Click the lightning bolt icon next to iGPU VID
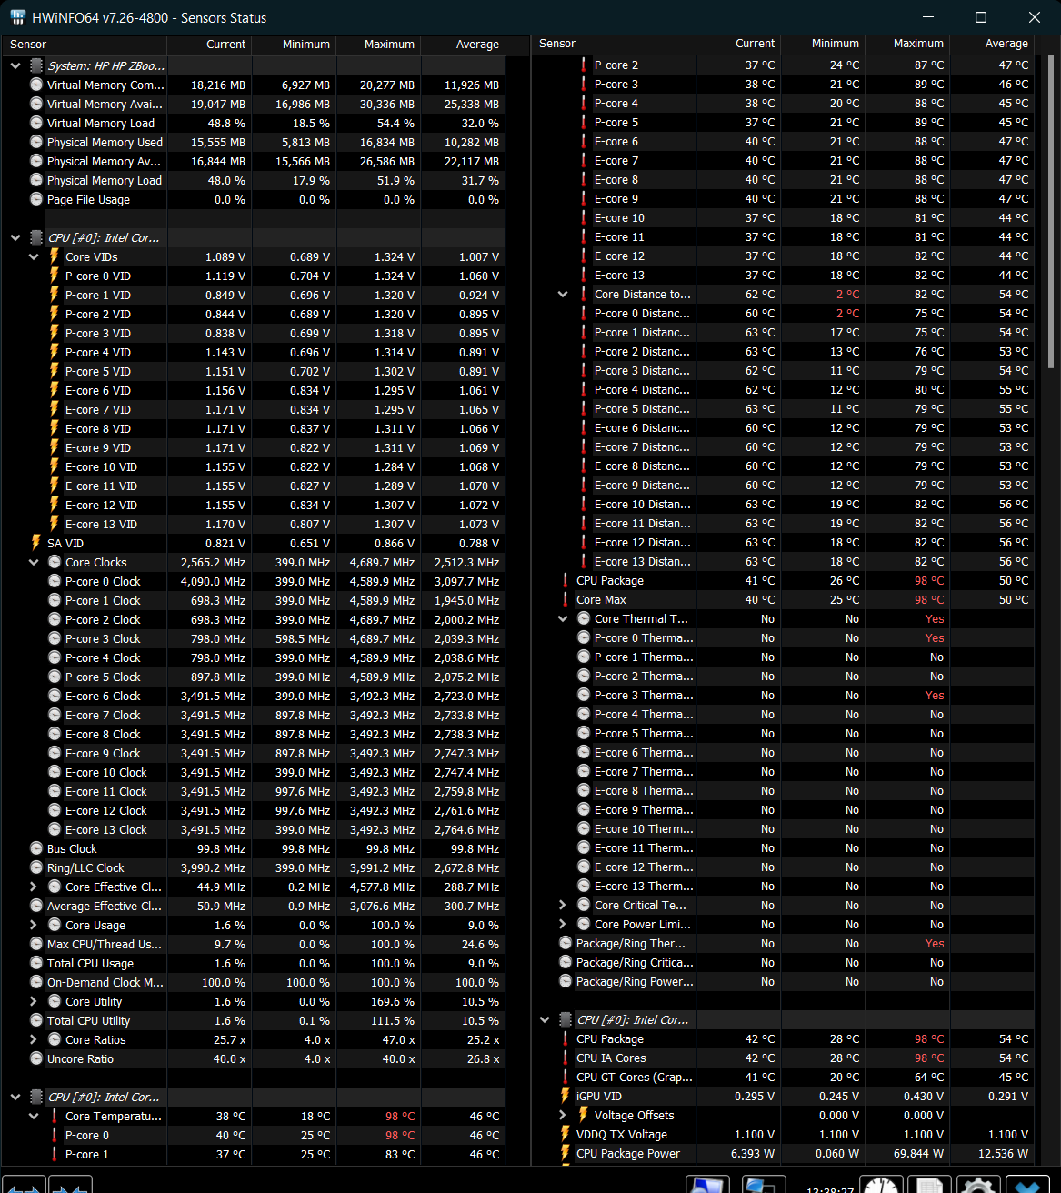 click(566, 1096)
